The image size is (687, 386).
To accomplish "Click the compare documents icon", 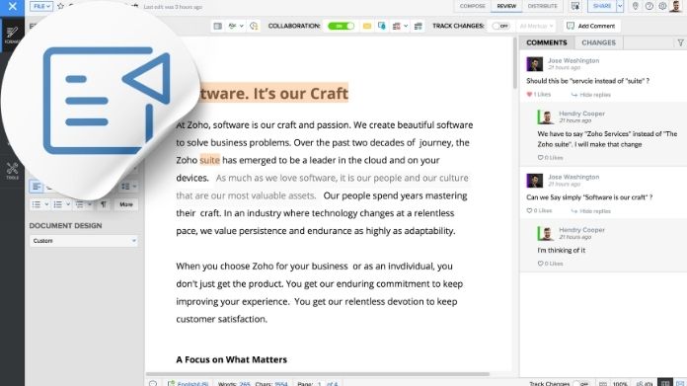I will click(x=418, y=27).
